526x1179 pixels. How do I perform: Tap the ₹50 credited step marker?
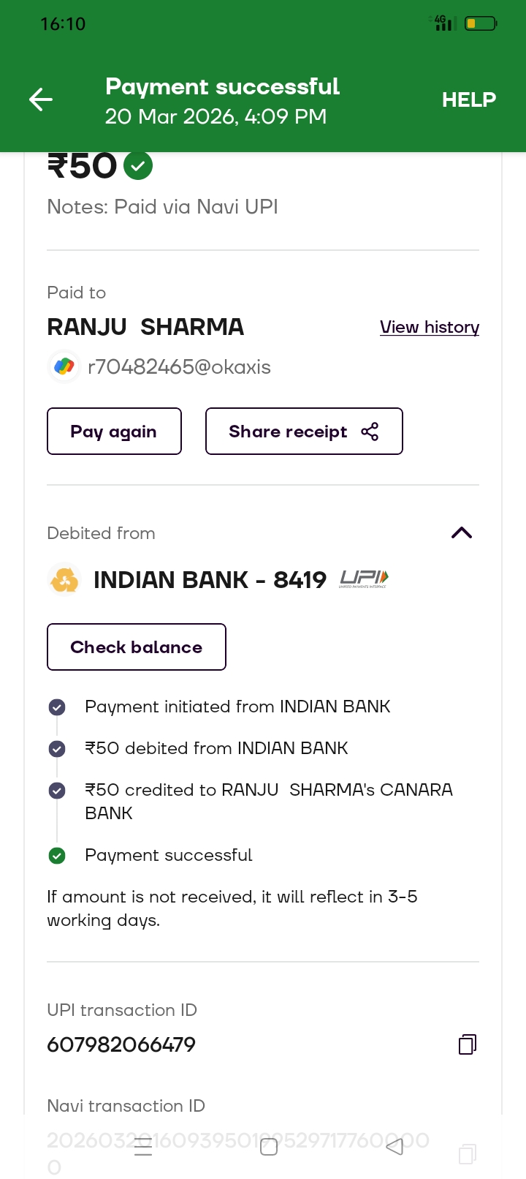point(57,791)
